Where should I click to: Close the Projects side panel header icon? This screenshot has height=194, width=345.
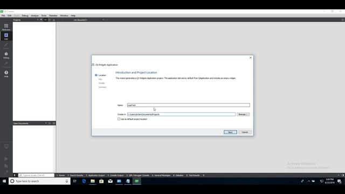click(x=54, y=20)
